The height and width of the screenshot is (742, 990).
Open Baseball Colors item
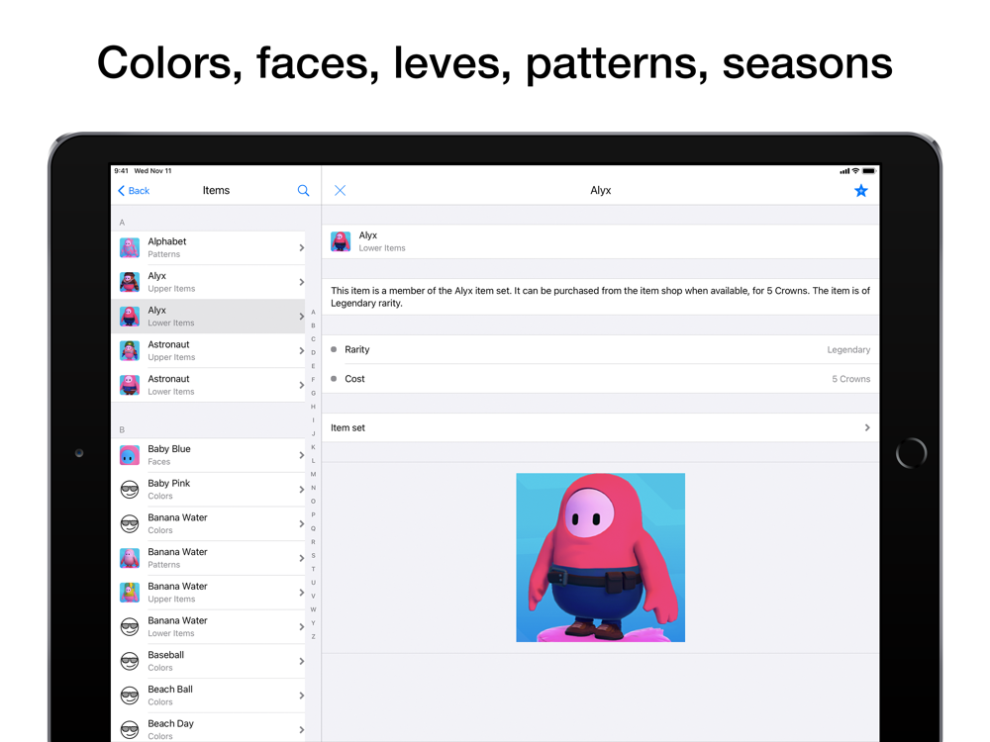pyautogui.click(x=208, y=661)
